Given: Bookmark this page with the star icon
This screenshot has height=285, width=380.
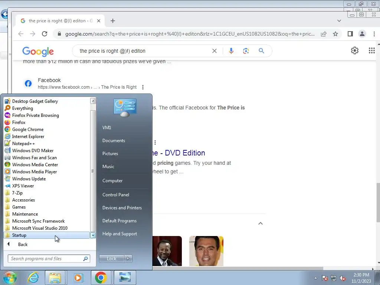Looking at the screenshot, I should (x=335, y=34).
